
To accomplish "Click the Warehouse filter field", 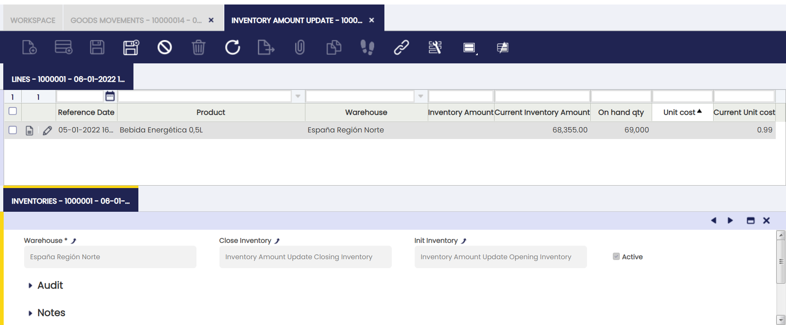I will [x=360, y=96].
